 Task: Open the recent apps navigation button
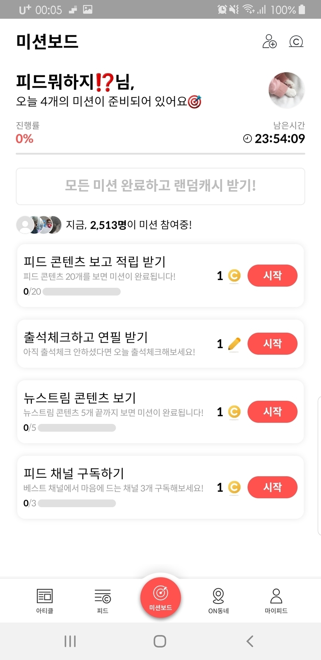[70, 641]
